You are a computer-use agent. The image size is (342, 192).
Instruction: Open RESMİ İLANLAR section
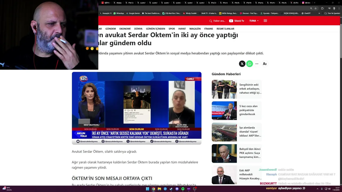click(225, 29)
